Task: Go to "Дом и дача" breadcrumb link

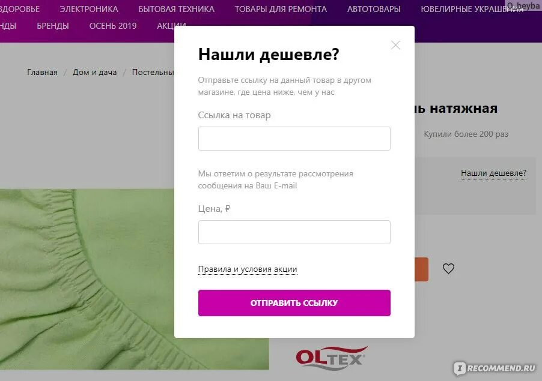Action: pyautogui.click(x=94, y=73)
